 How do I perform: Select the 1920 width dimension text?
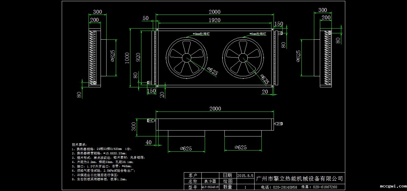[x=214, y=20]
